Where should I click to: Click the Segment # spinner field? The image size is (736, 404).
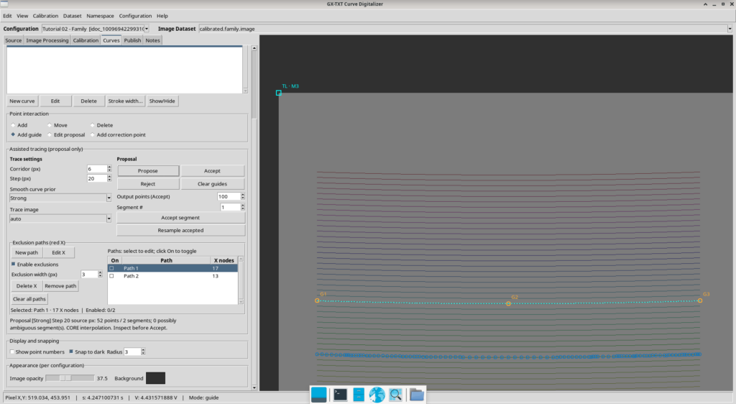point(231,207)
